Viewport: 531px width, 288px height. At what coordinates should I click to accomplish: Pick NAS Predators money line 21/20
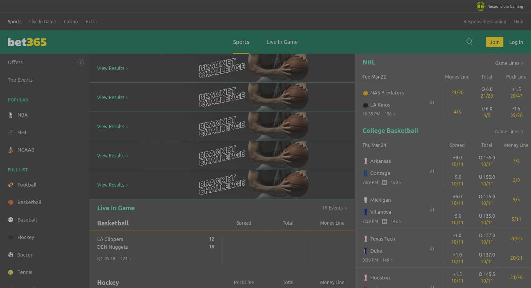pos(457,93)
